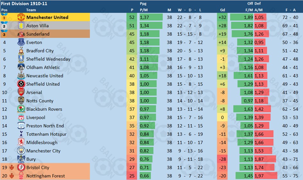The image size is (303, 180).
Task: Click Nottingham Forest's red relegation arrow
Action: 12,176
